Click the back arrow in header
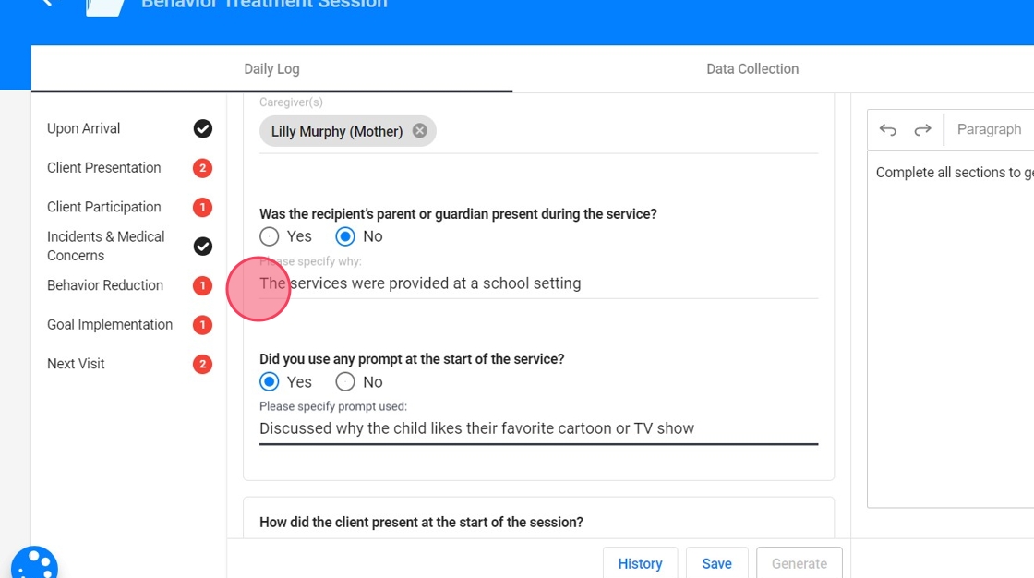This screenshot has width=1034, height=578. (x=47, y=4)
